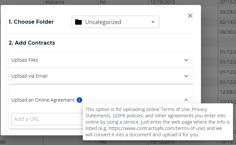Select the Upload an Online Agreement label
236x145 pixels.
(x=43, y=100)
